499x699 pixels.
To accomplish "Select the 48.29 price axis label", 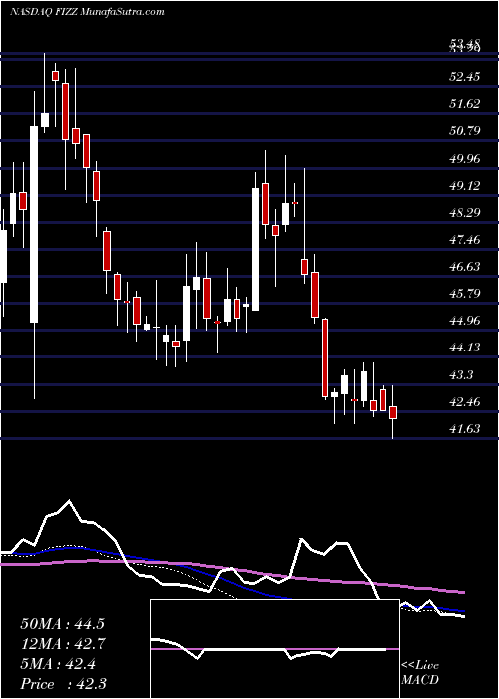I will [465, 212].
